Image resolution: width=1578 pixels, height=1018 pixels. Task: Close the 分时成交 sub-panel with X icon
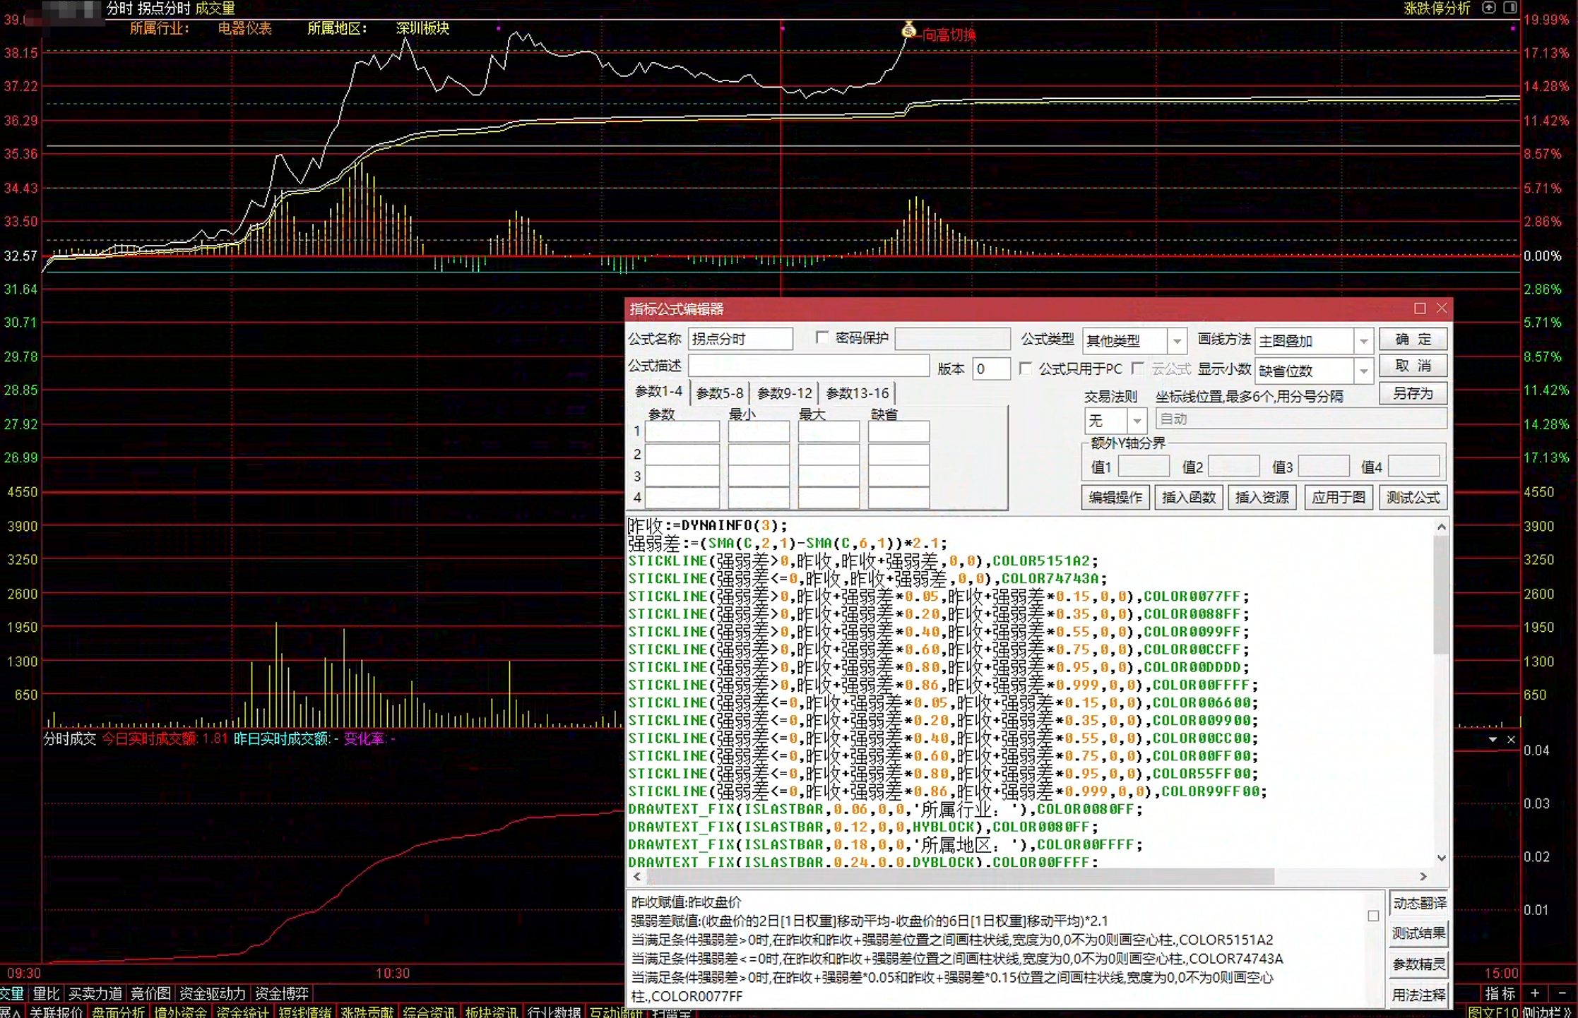coord(1511,739)
